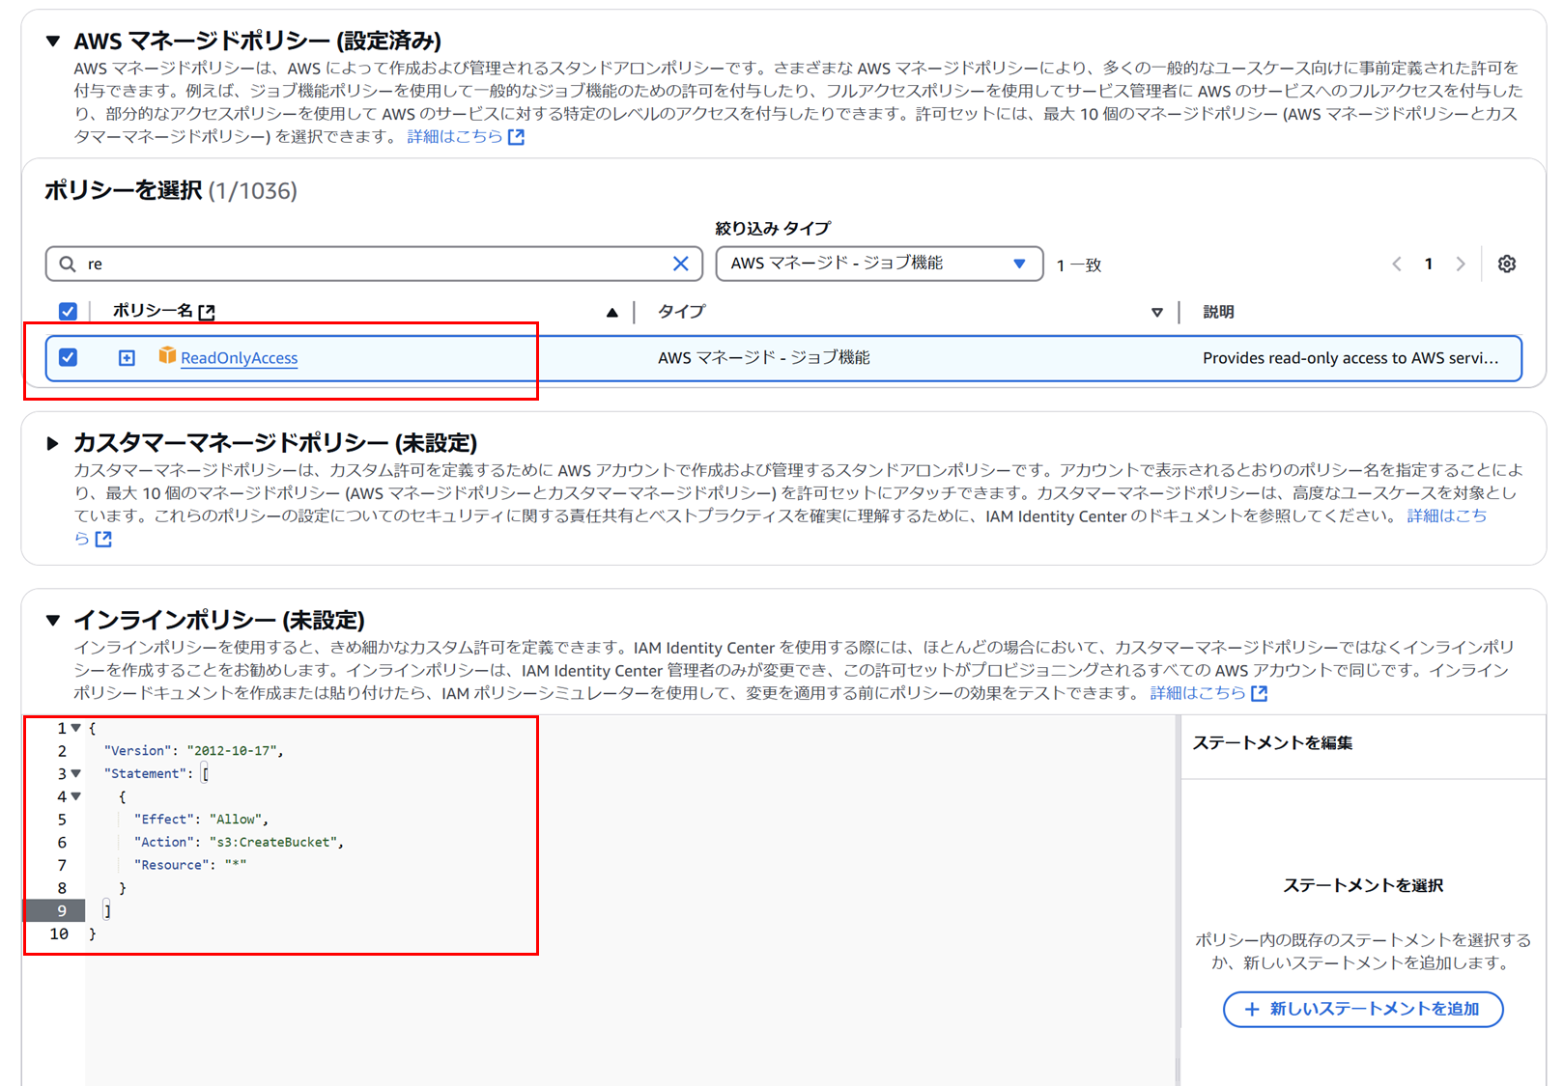
Task: Sort by ポリシー名 ascending arrow
Action: click(x=611, y=312)
